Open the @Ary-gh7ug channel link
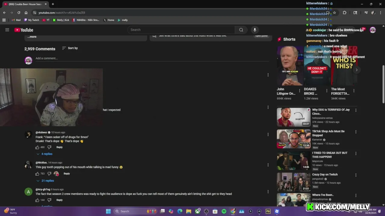 coord(43,190)
